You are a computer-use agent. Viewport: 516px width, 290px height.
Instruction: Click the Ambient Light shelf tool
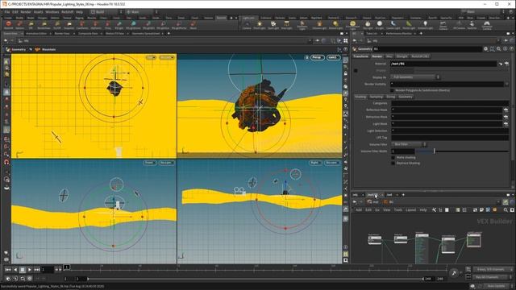point(425,25)
